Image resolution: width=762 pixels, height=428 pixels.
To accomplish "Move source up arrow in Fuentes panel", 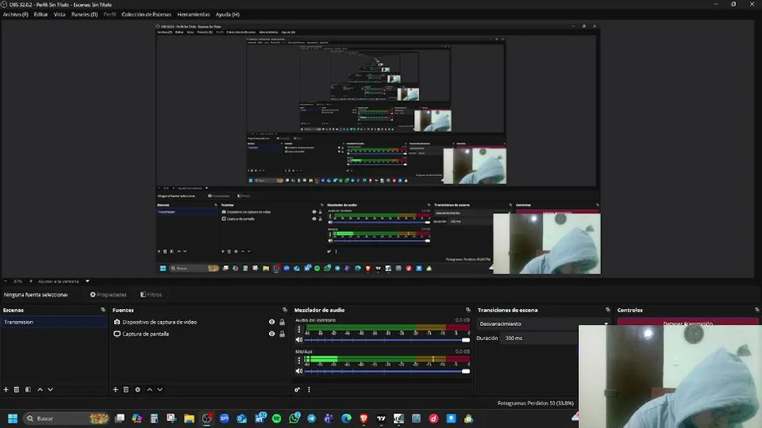I will 149,389.
